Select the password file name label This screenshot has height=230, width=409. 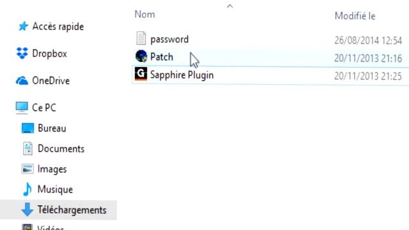pyautogui.click(x=169, y=40)
